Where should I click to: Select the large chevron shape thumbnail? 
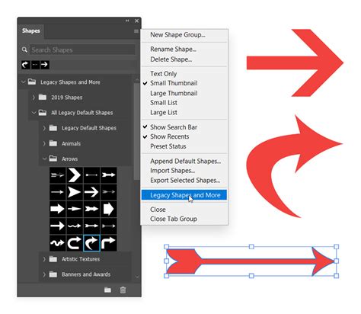coord(75,175)
